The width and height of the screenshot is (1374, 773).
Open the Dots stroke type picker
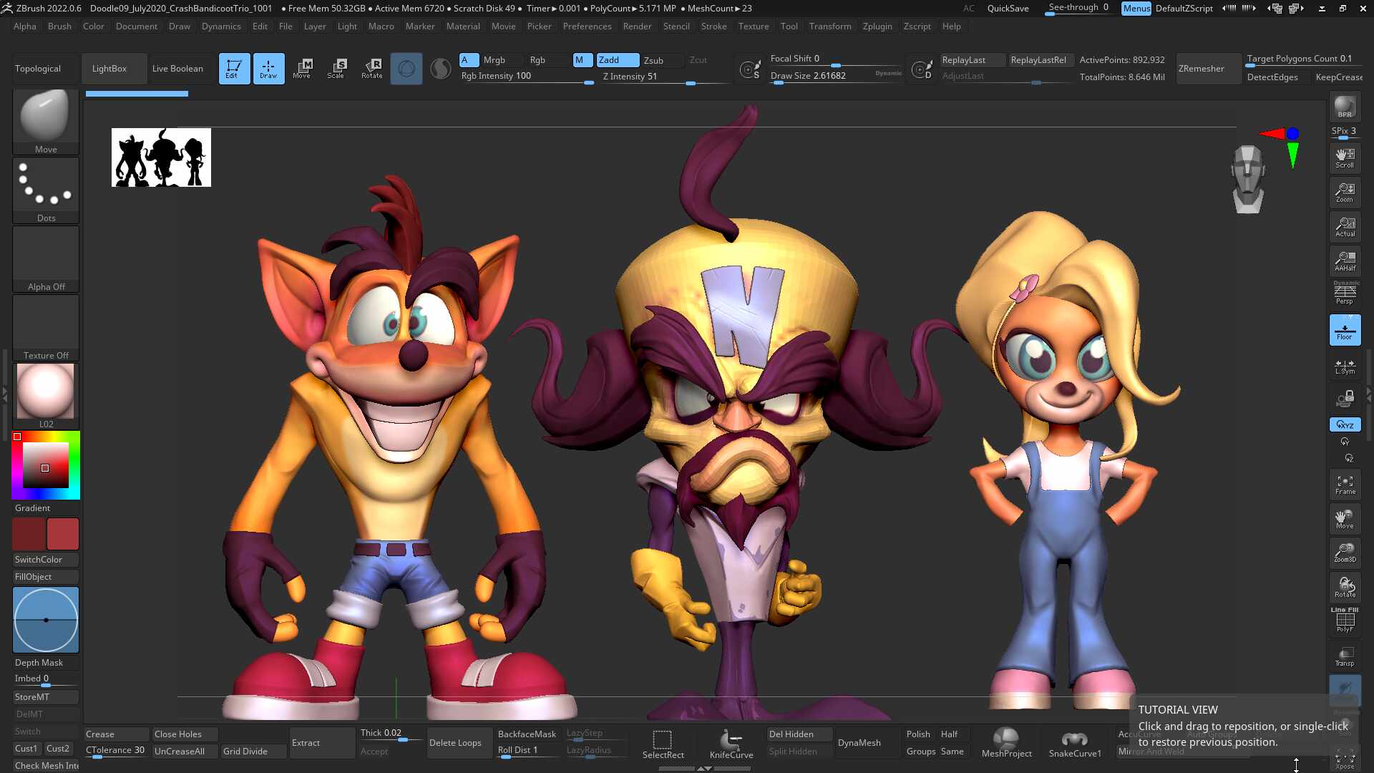46,190
